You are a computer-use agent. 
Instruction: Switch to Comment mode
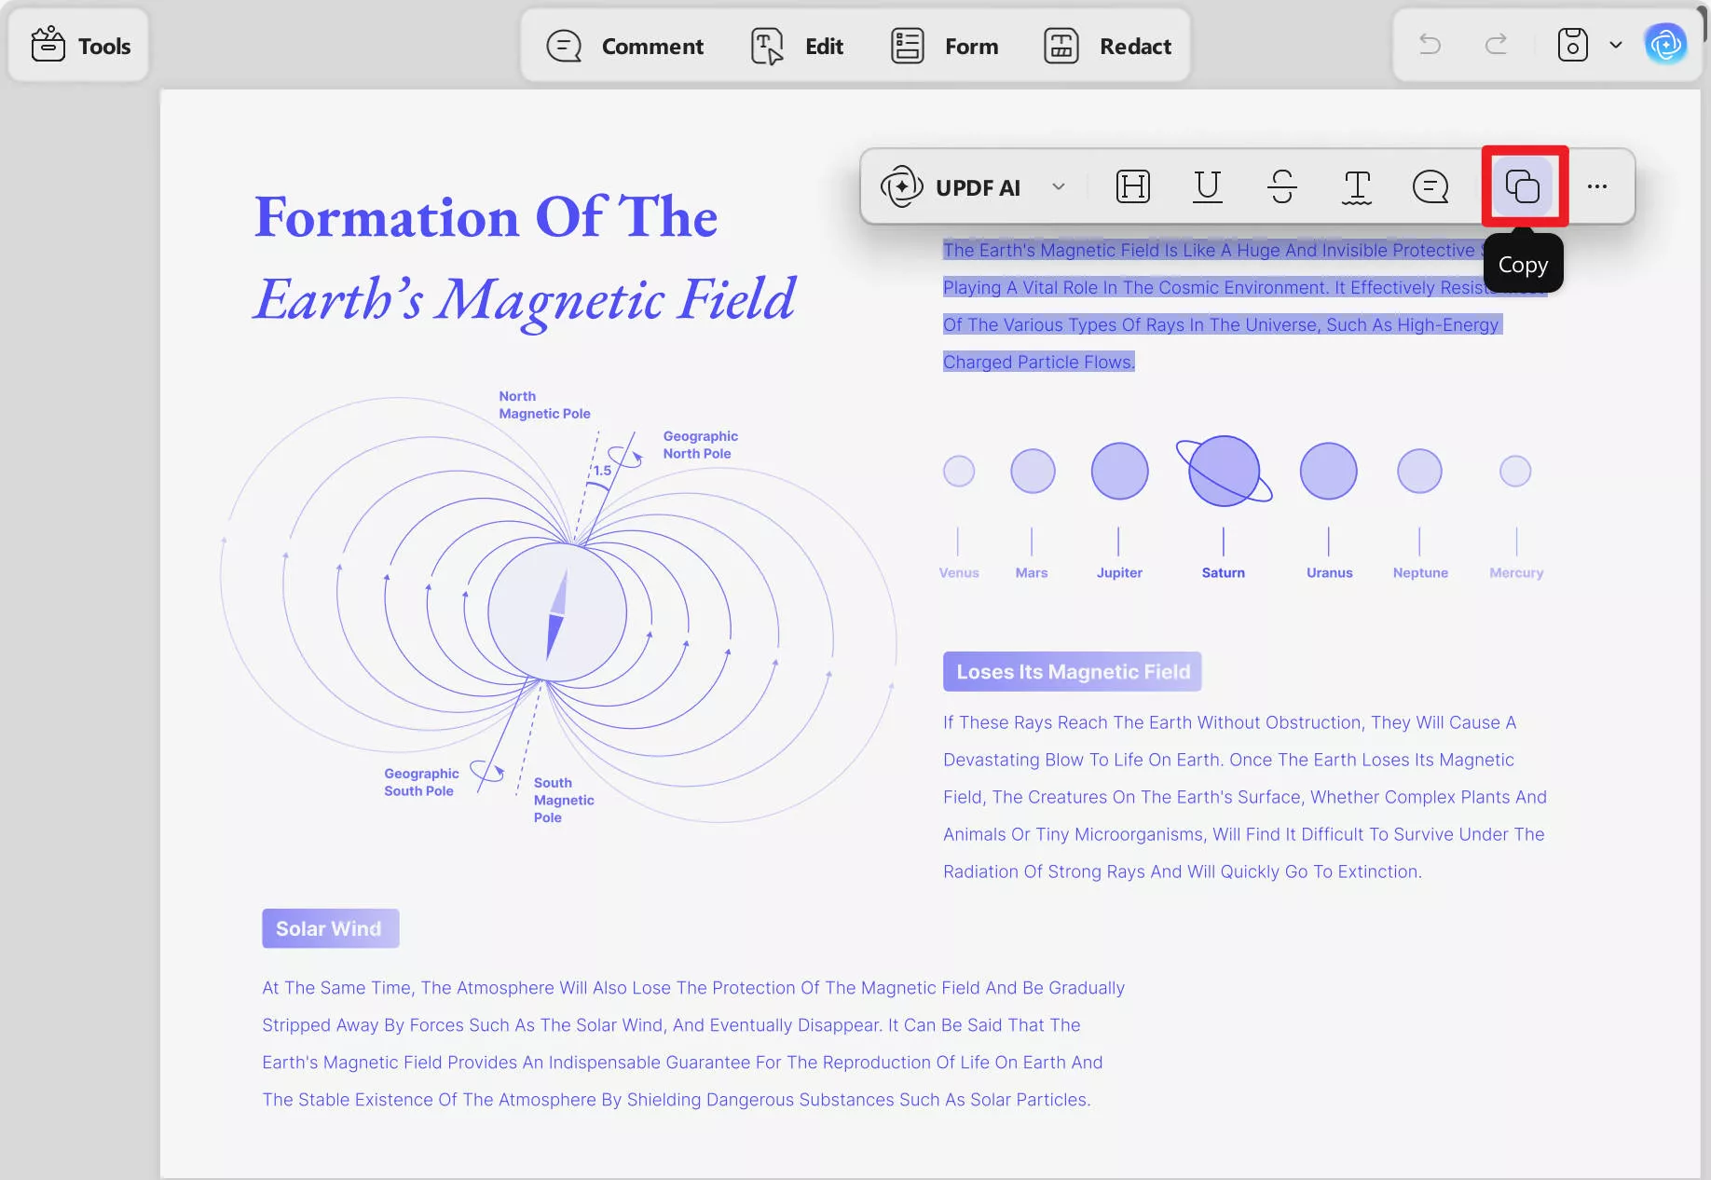(625, 46)
